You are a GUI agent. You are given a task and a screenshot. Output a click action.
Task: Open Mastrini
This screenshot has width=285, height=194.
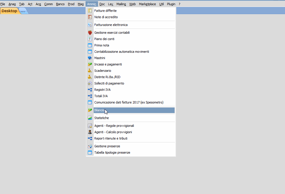point(134,58)
